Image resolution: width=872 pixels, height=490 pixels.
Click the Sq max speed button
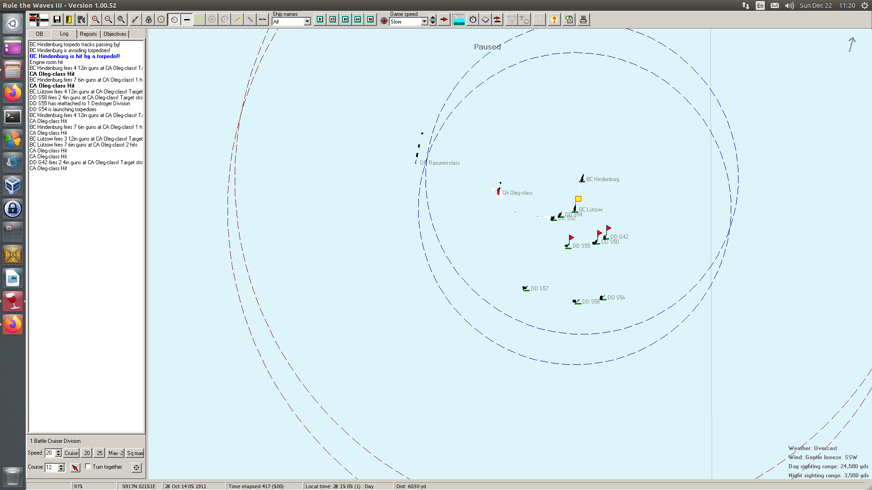tap(135, 453)
